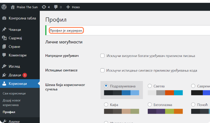This screenshot has height=123, width=210.
Task: Click the Чланци pin icon
Action: pyautogui.click(x=4, y=30)
